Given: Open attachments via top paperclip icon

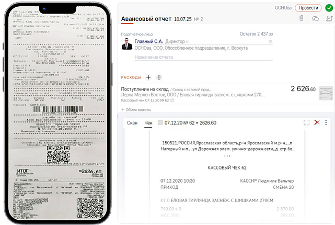Looking at the screenshot, I should (x=301, y=18).
